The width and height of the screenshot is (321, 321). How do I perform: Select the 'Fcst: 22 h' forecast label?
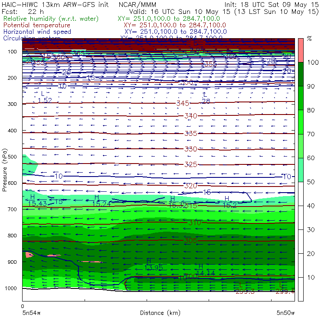[x=23, y=11]
